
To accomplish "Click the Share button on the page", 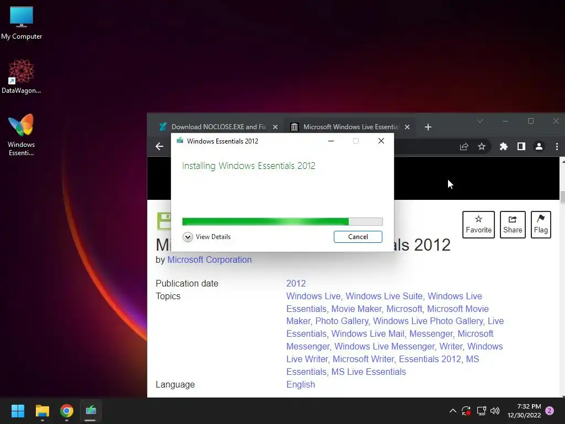I will (x=513, y=225).
